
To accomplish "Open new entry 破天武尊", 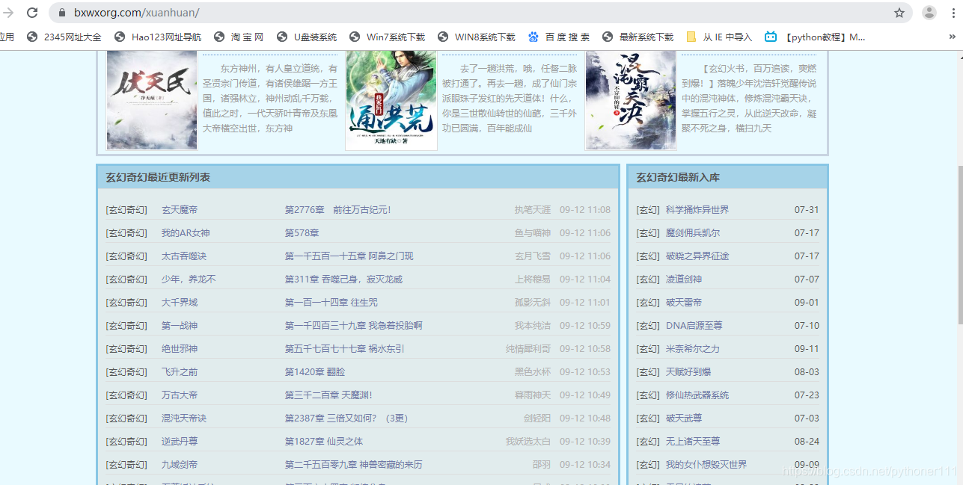I will click(x=684, y=418).
